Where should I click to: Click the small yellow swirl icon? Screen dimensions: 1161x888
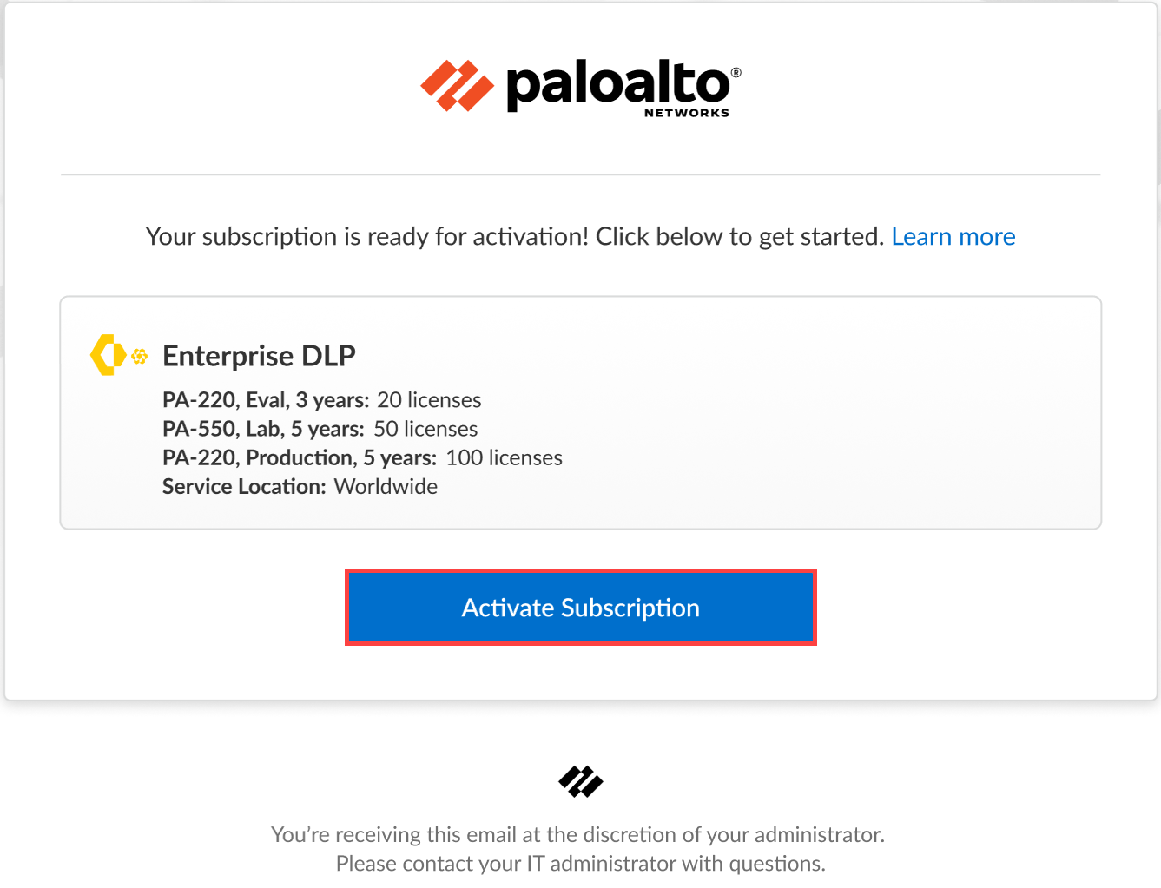(139, 356)
